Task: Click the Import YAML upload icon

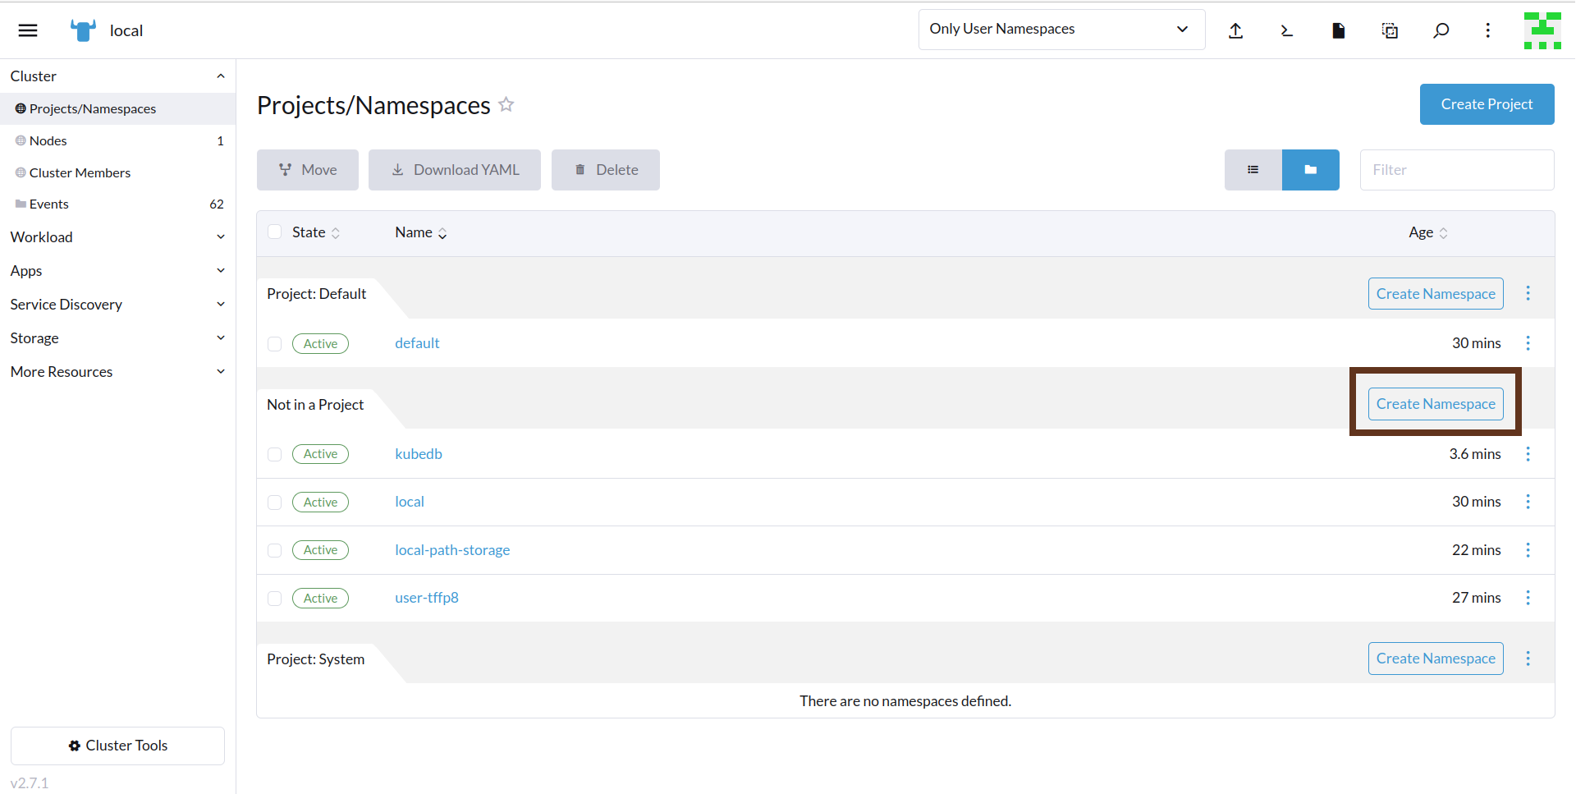Action: 1235,30
